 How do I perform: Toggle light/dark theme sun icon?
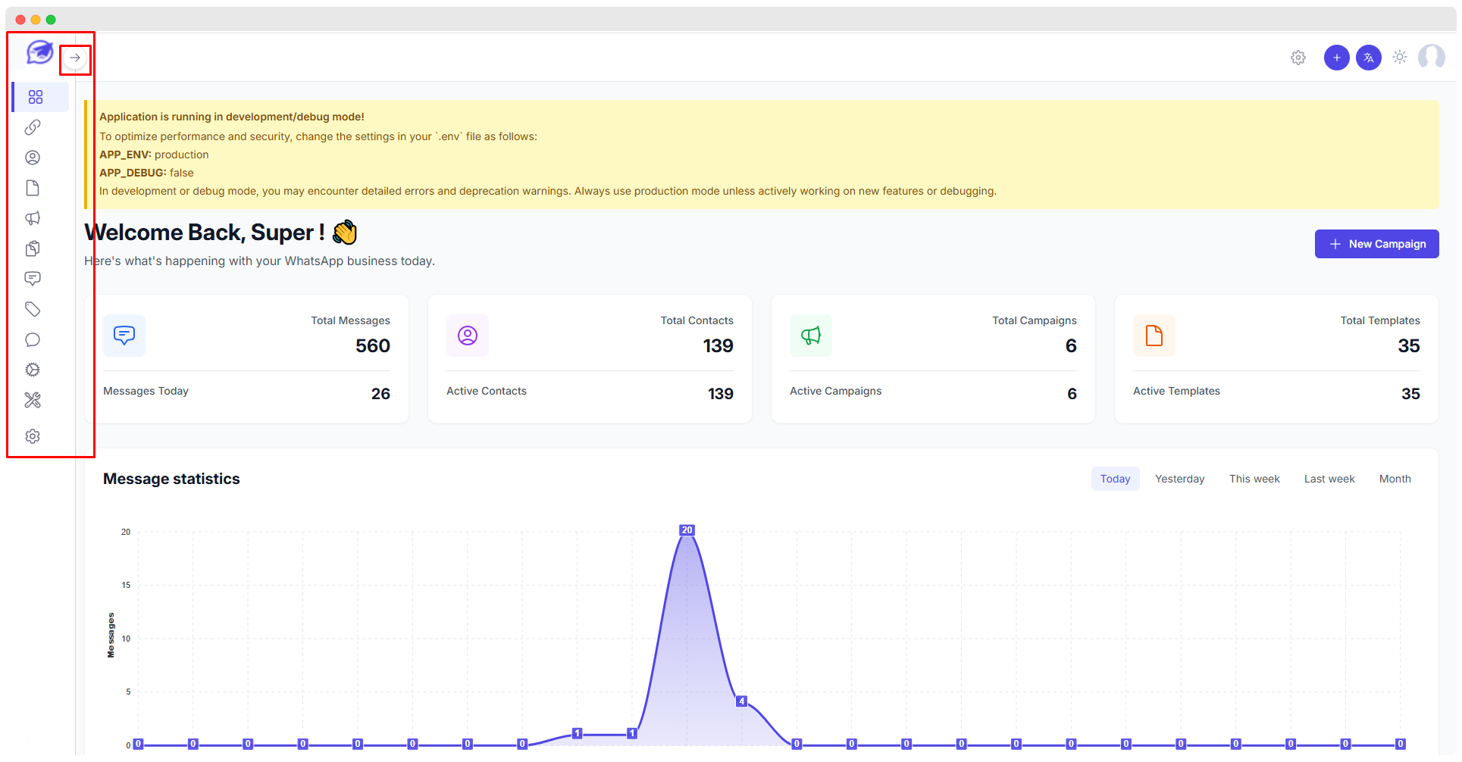pyautogui.click(x=1400, y=57)
